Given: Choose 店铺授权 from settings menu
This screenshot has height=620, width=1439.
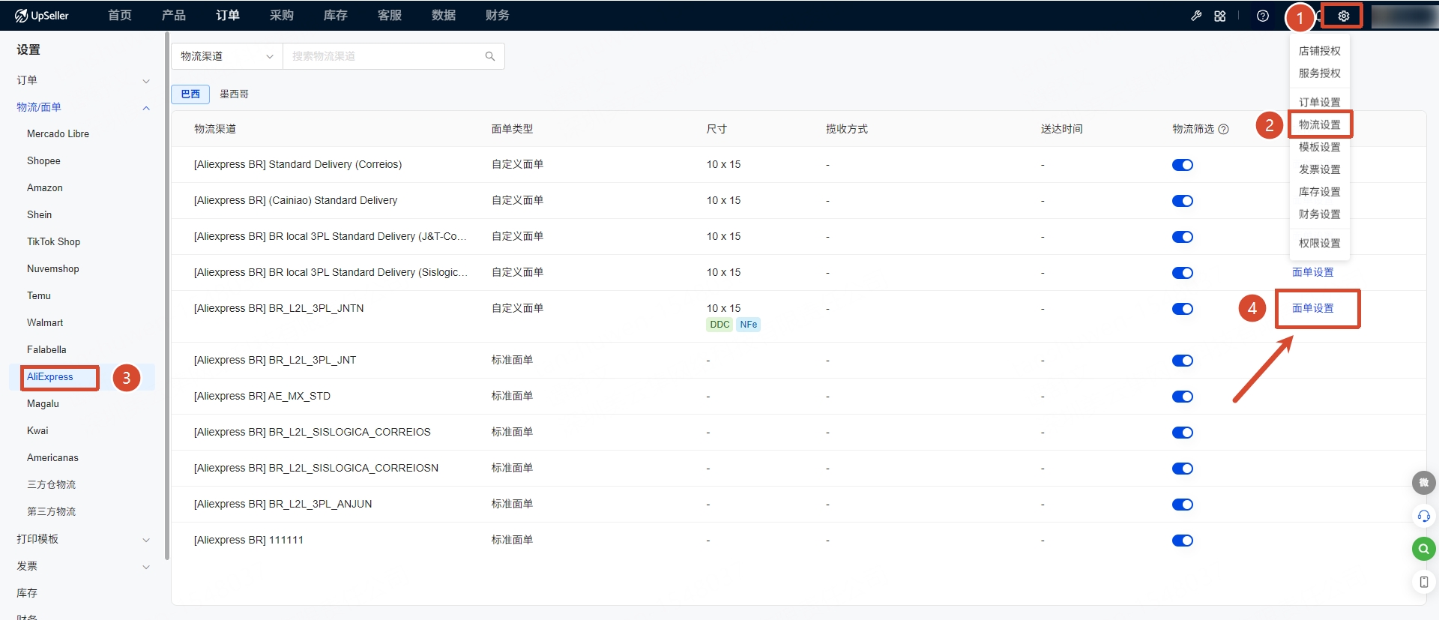Looking at the screenshot, I should (1320, 51).
